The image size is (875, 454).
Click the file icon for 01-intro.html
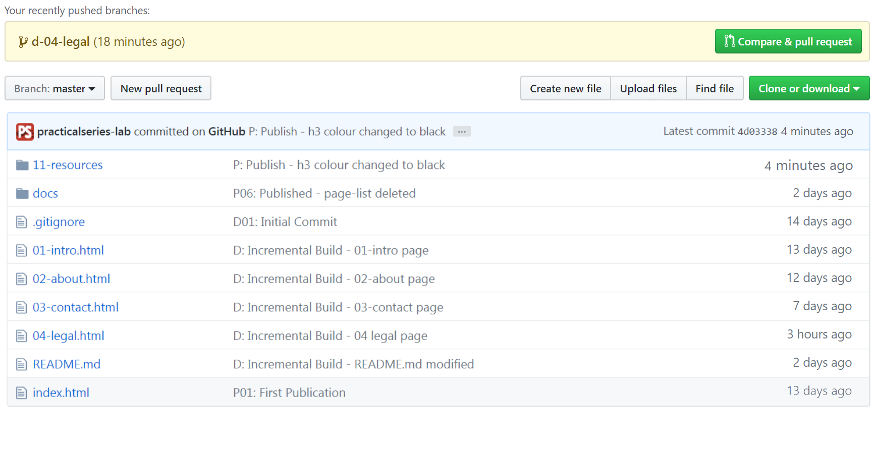(x=21, y=250)
